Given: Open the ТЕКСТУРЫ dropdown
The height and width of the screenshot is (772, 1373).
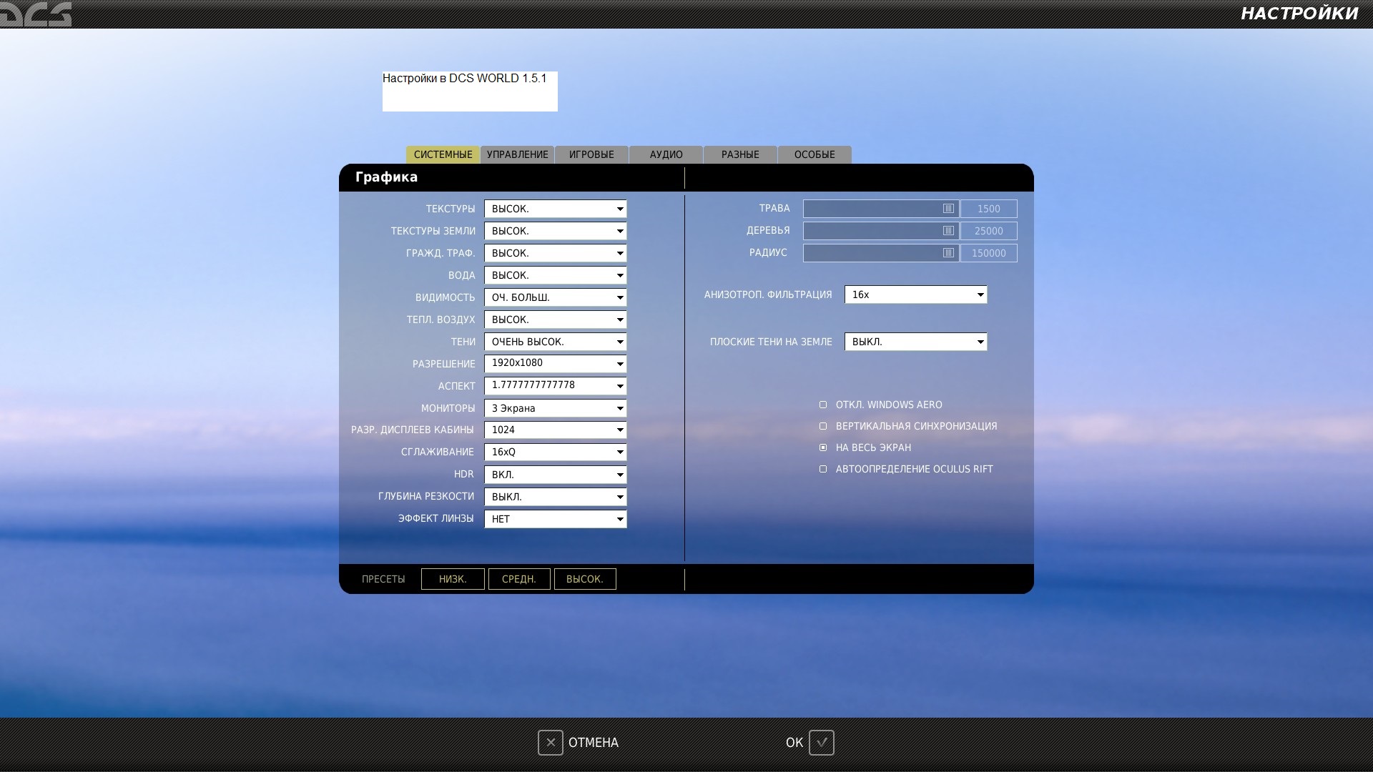Looking at the screenshot, I should [x=555, y=209].
